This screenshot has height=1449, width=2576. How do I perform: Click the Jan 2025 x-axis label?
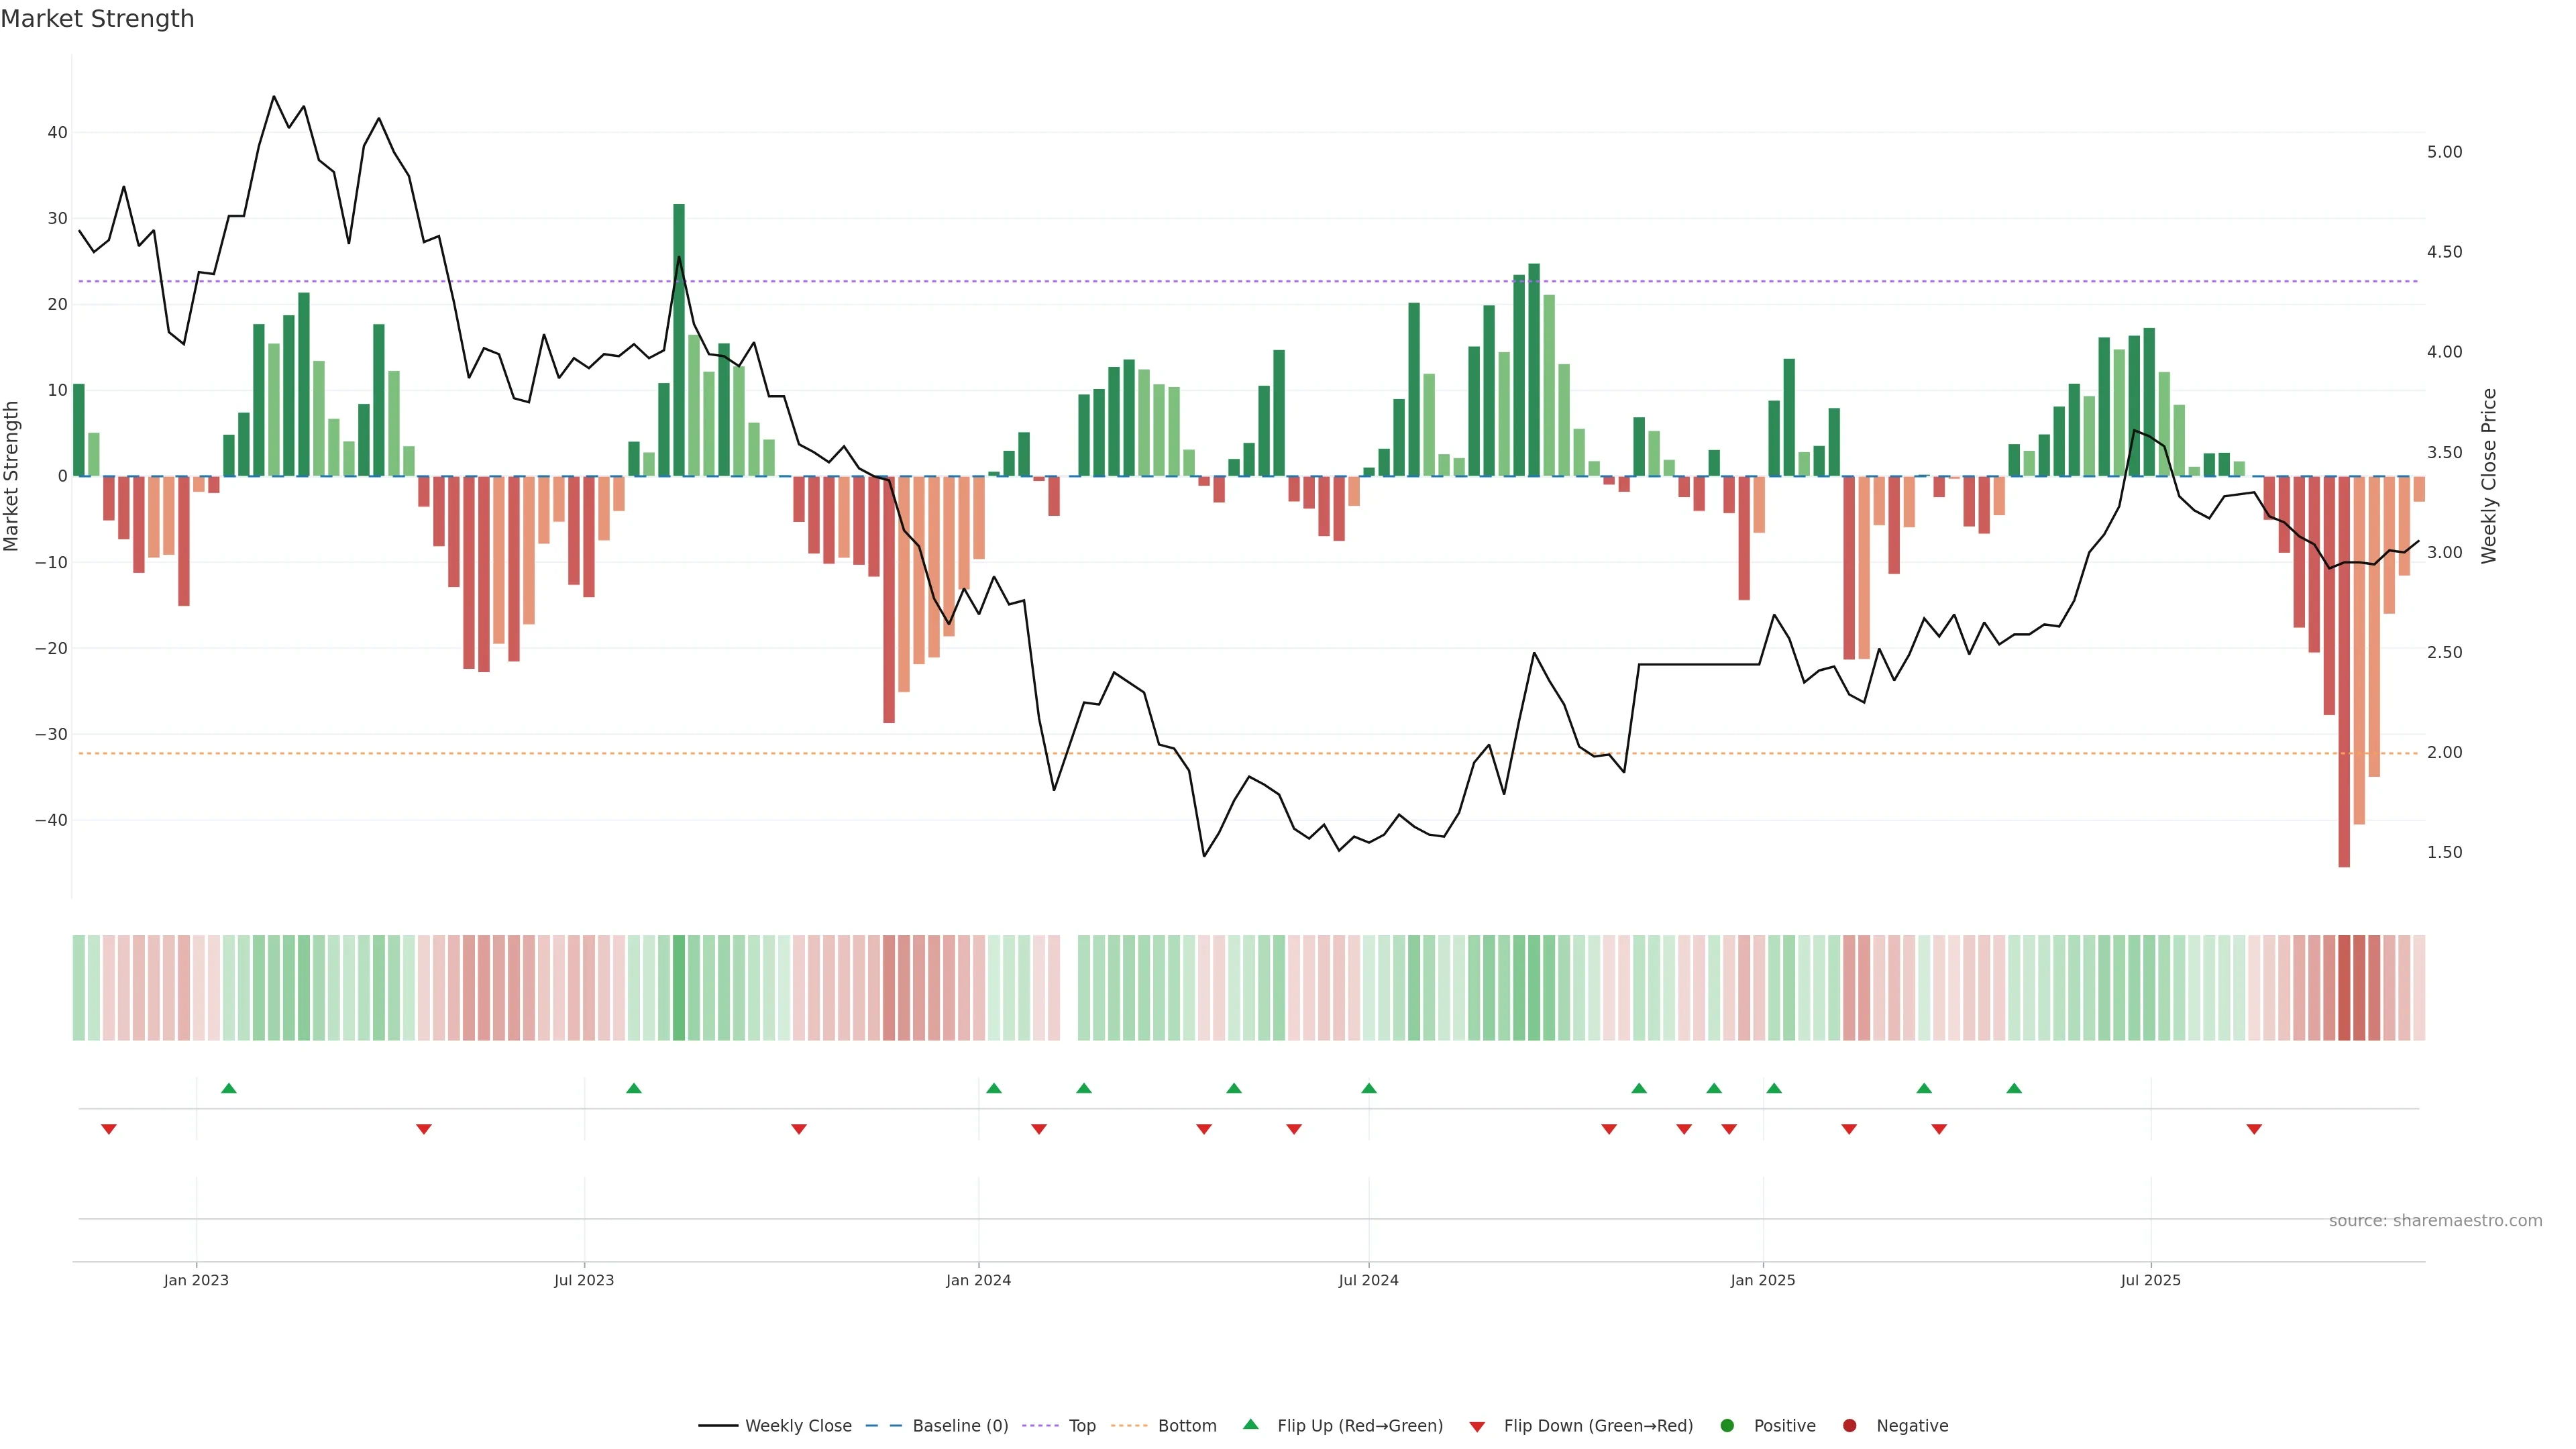(x=1763, y=1280)
